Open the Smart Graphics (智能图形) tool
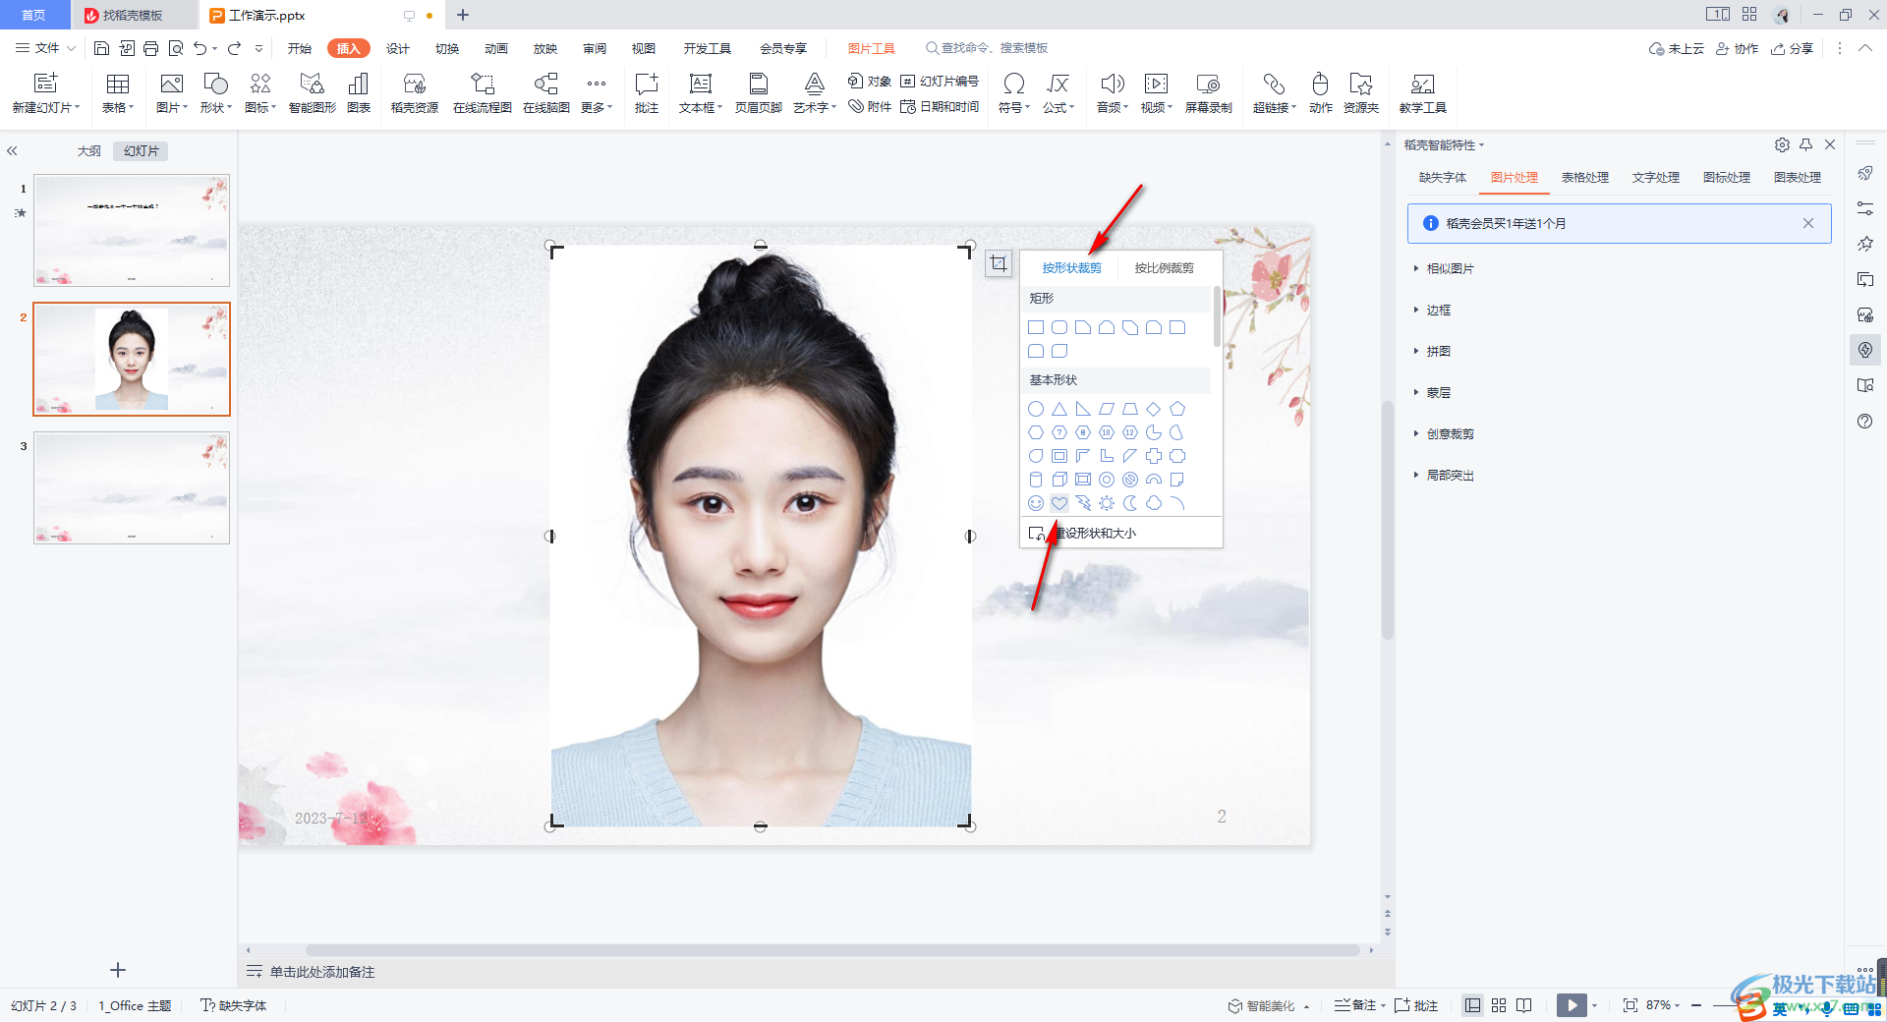Screen dimensions: 1887x1022 [313, 93]
